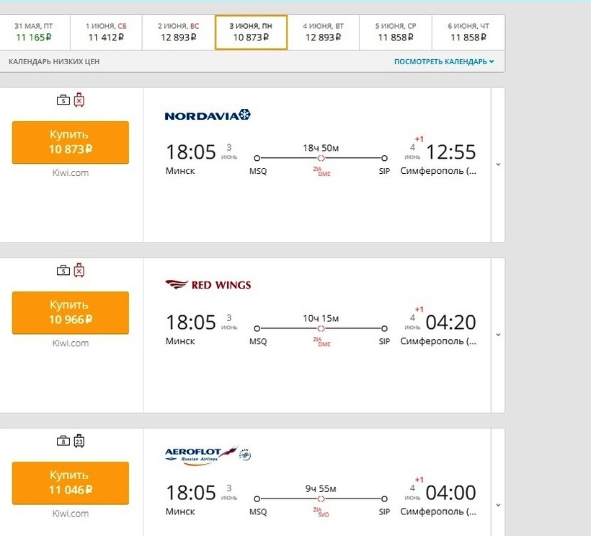This screenshot has width=591, height=536.
Task: Open the 'Посмотреть календарь' dropdown
Action: point(444,62)
